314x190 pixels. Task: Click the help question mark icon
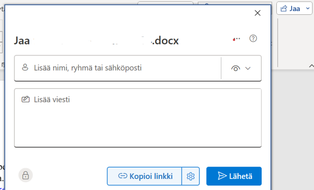[x=253, y=38]
